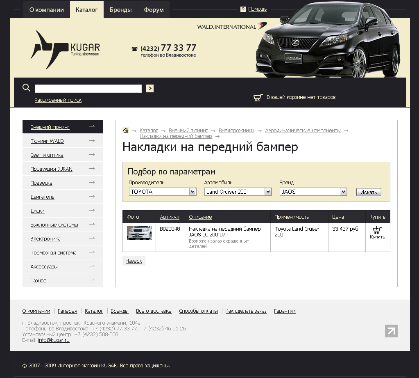Screen dimensions: 419x378
Task: Click the arrow beside Внешний тюнинг
Action: pos(92,126)
